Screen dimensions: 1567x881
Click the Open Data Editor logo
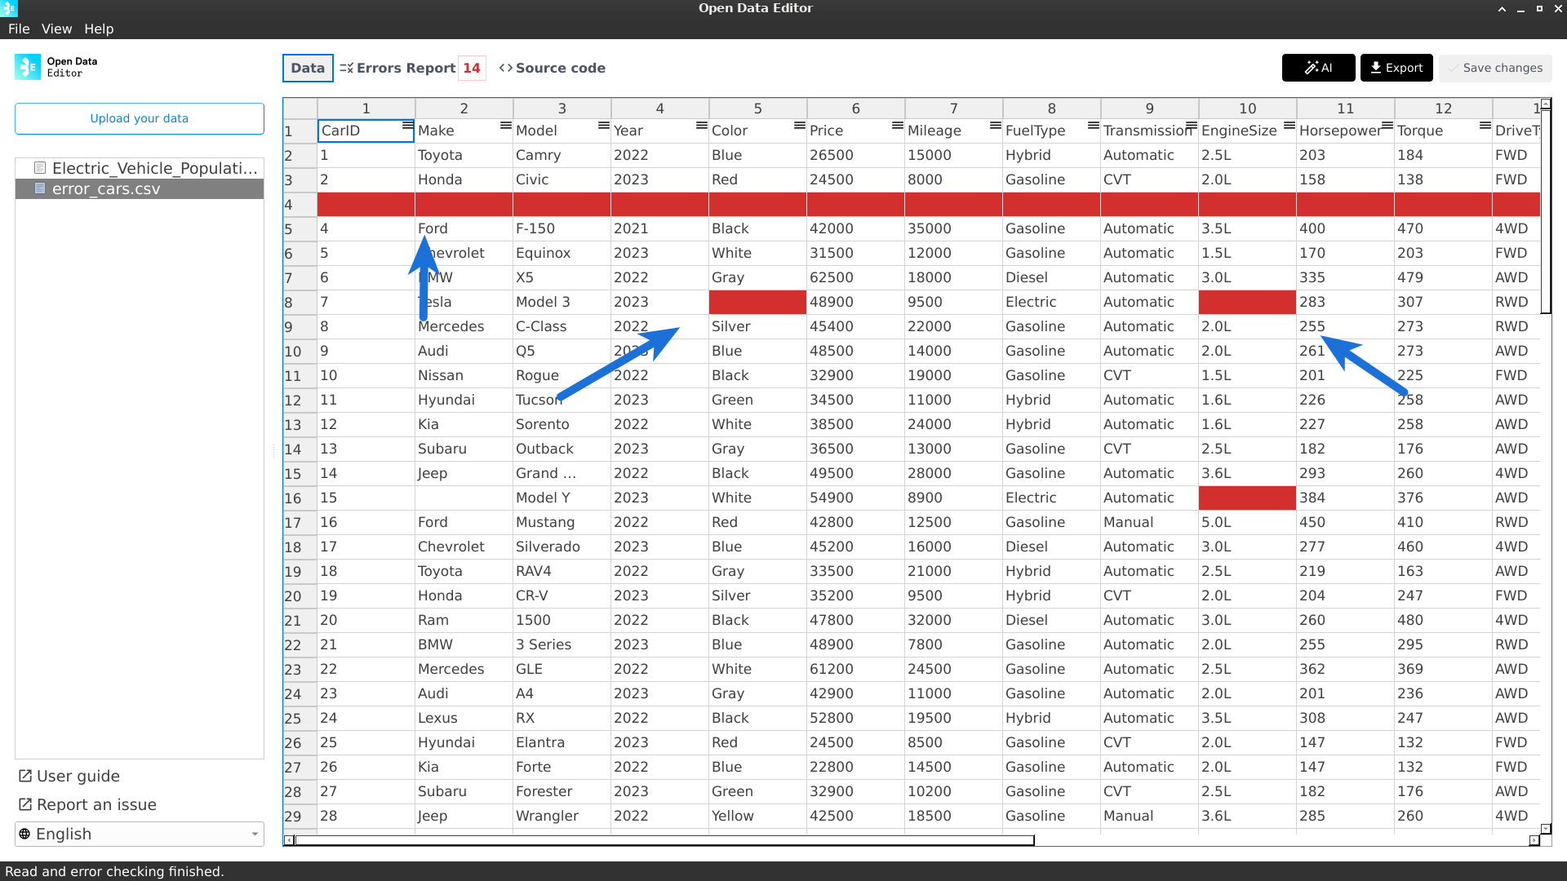pos(28,67)
